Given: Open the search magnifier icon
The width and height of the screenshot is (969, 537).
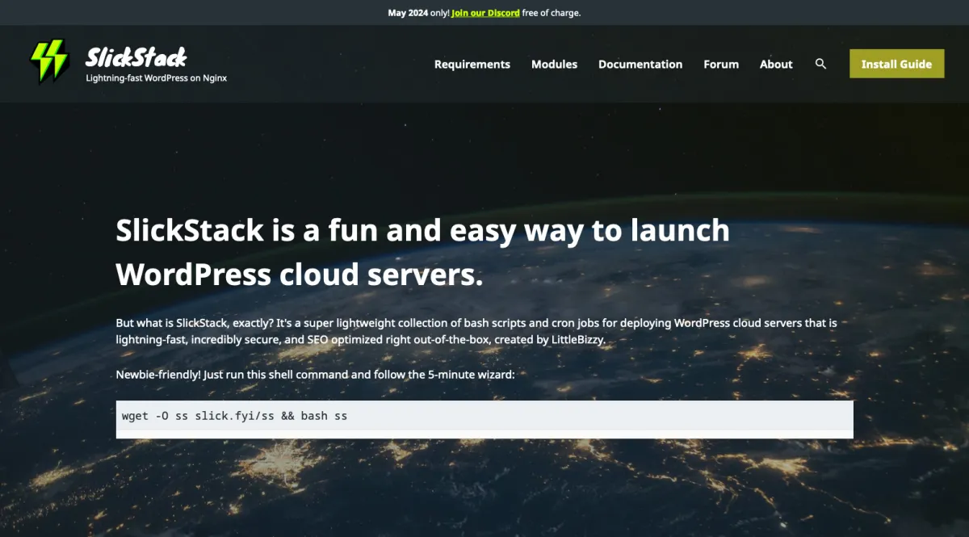Looking at the screenshot, I should pyautogui.click(x=820, y=64).
